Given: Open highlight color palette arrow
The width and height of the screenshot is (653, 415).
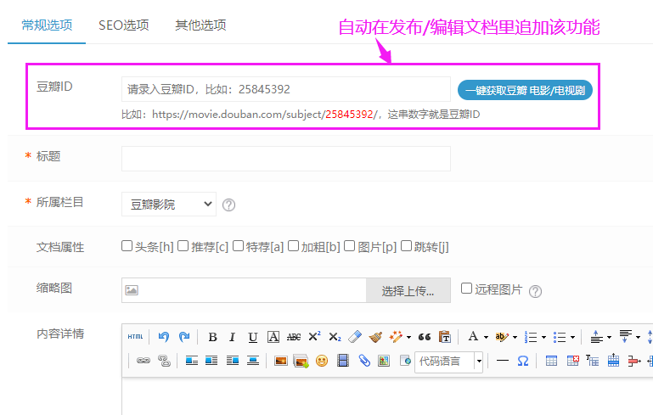Looking at the screenshot, I should click(515, 337).
